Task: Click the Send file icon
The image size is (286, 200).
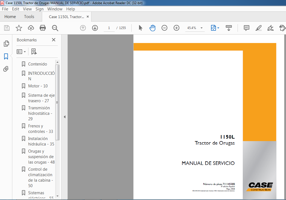Action: click(282, 28)
